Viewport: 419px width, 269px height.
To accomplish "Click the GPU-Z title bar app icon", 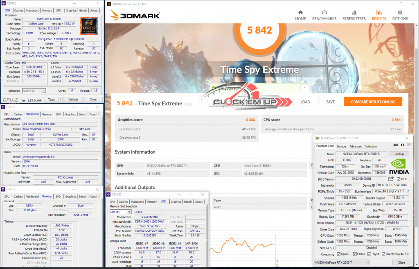I will coord(317,138).
